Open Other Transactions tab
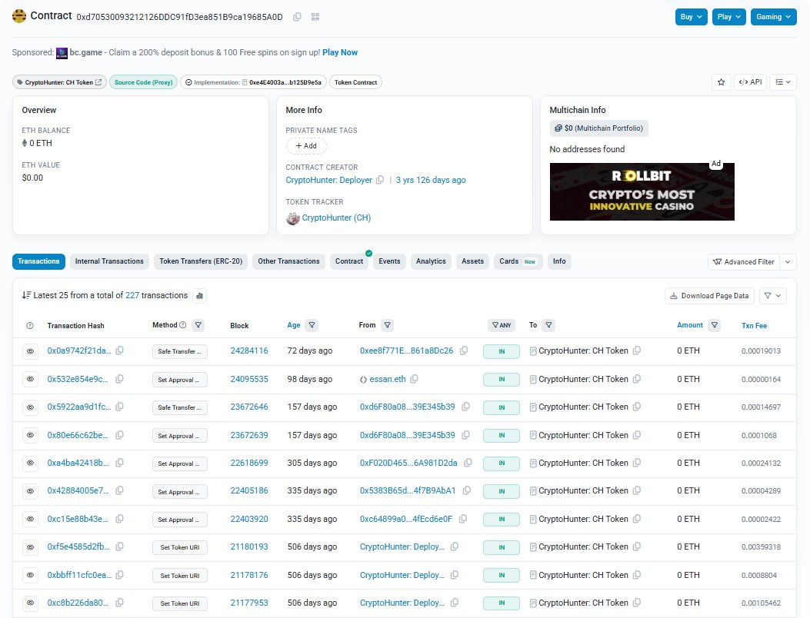This screenshot has height=618, width=810. point(288,261)
